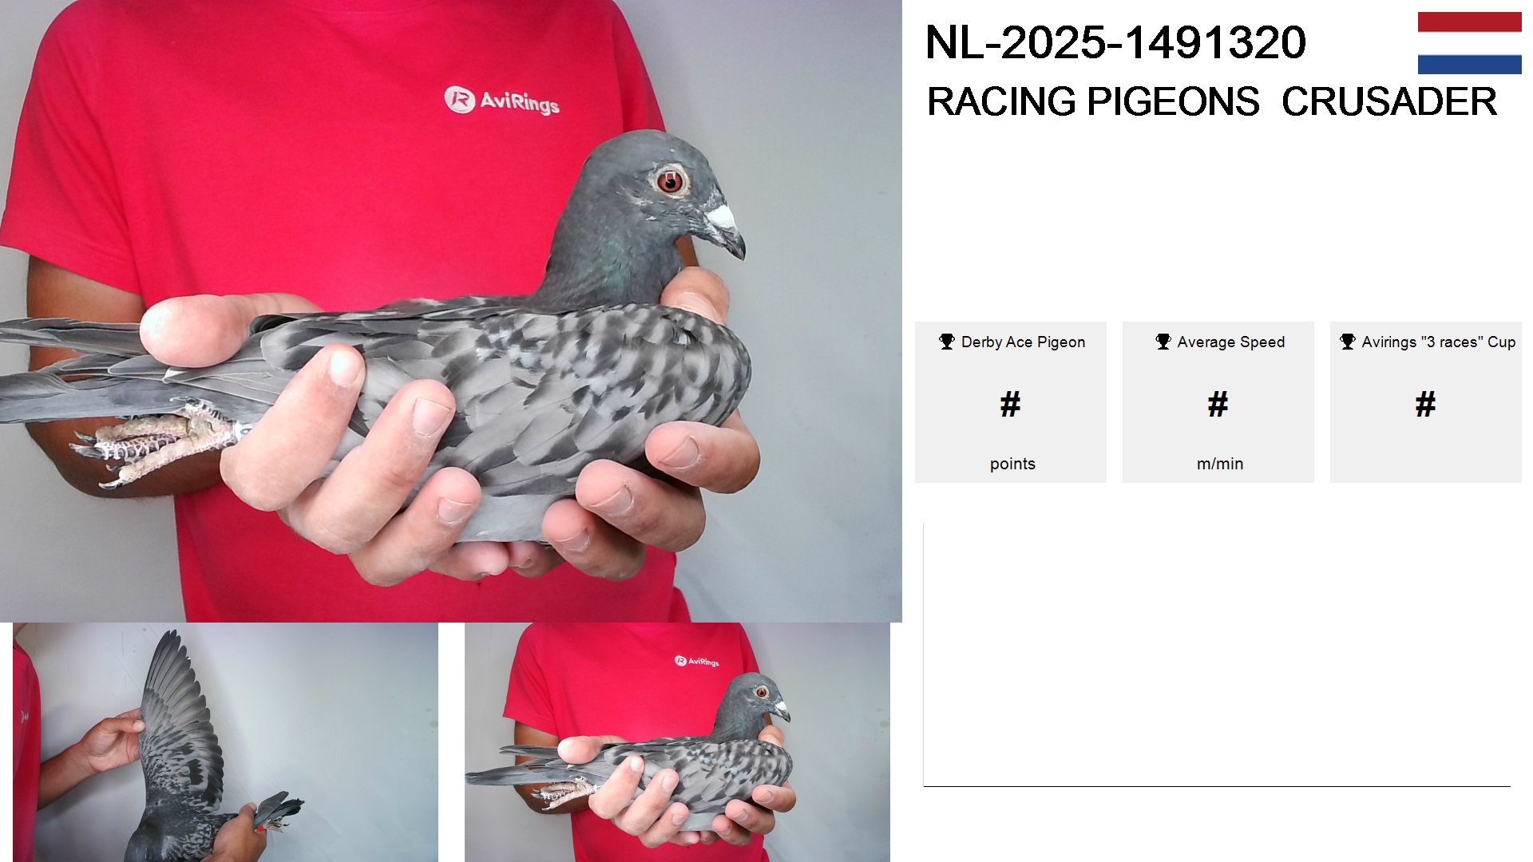
Task: Click the empty results chart area
Action: [1217, 654]
